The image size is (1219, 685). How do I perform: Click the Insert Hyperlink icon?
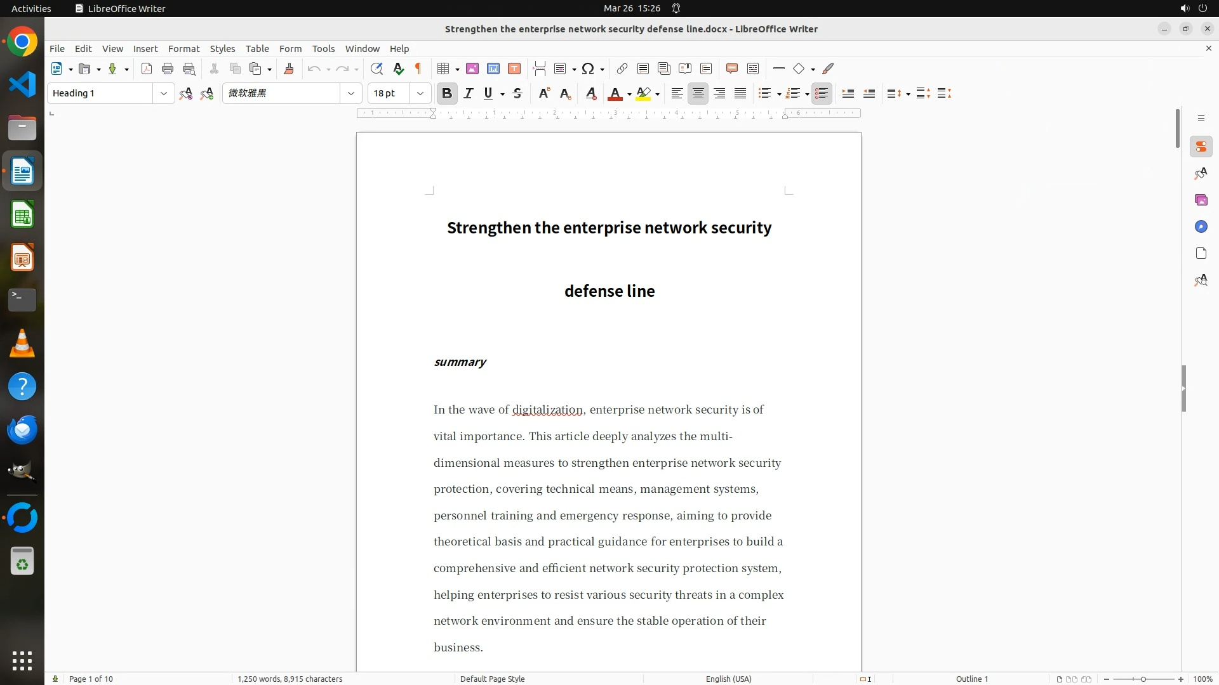tap(622, 69)
